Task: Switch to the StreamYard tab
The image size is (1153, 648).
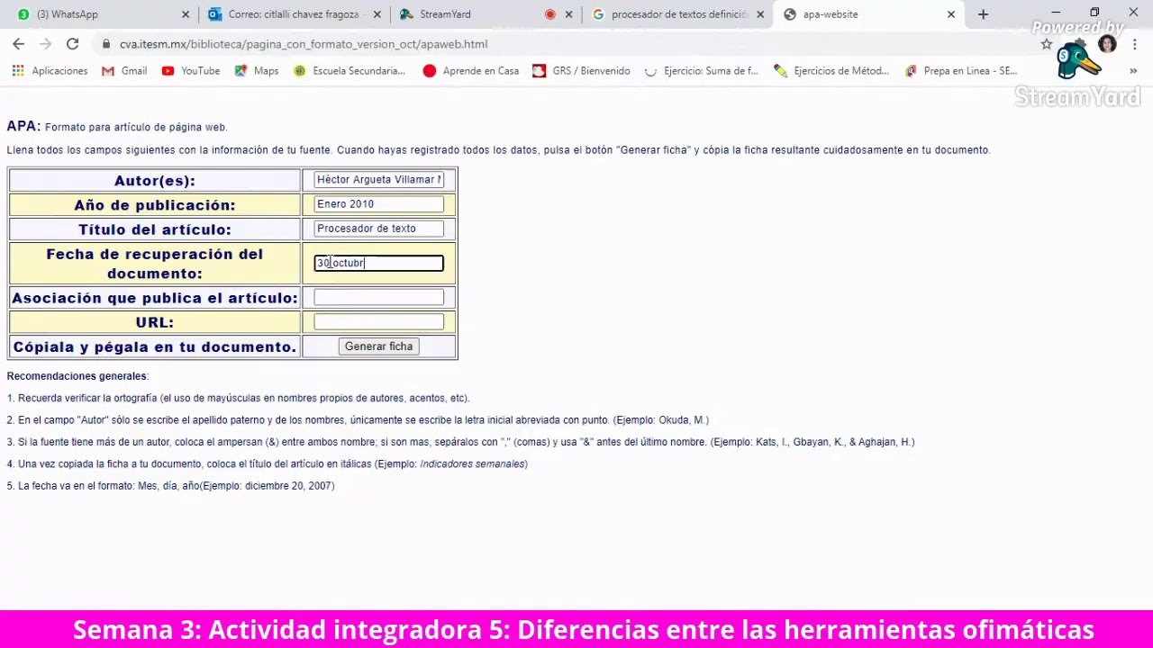Action: (485, 14)
